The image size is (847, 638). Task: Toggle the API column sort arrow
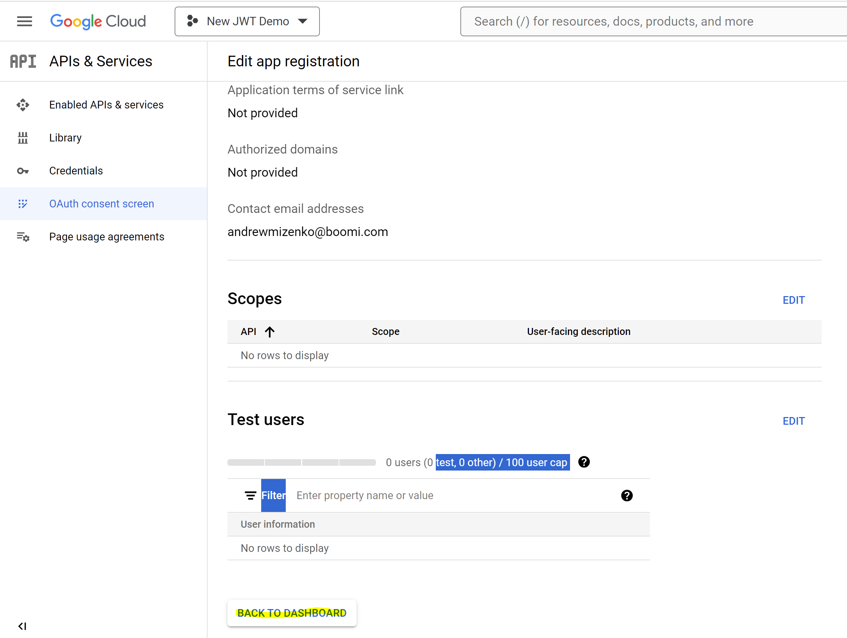pos(270,332)
